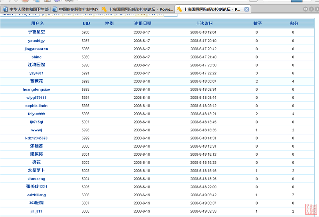This screenshot has height=217, width=319.
Task: Open user profile 水晶萝卜
Action: 36,171
